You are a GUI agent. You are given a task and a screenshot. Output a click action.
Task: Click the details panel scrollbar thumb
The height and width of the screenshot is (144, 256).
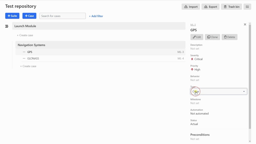point(250,77)
